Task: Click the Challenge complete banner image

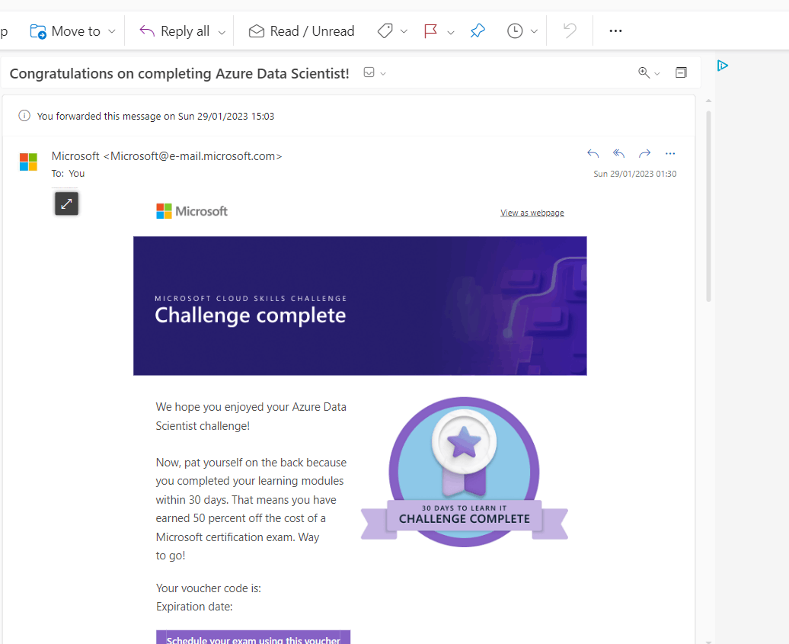Action: 359,306
